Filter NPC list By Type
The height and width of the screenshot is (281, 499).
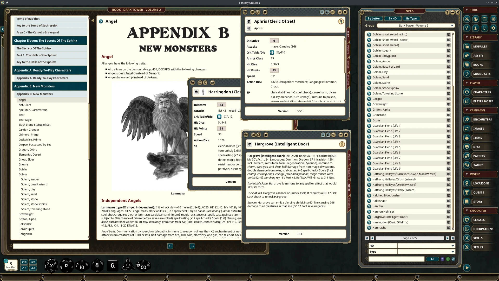pyautogui.click(x=411, y=18)
